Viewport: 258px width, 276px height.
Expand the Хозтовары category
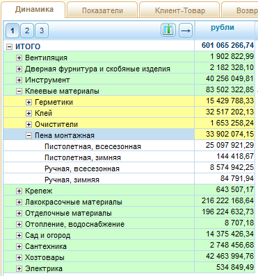pyautogui.click(x=19, y=257)
